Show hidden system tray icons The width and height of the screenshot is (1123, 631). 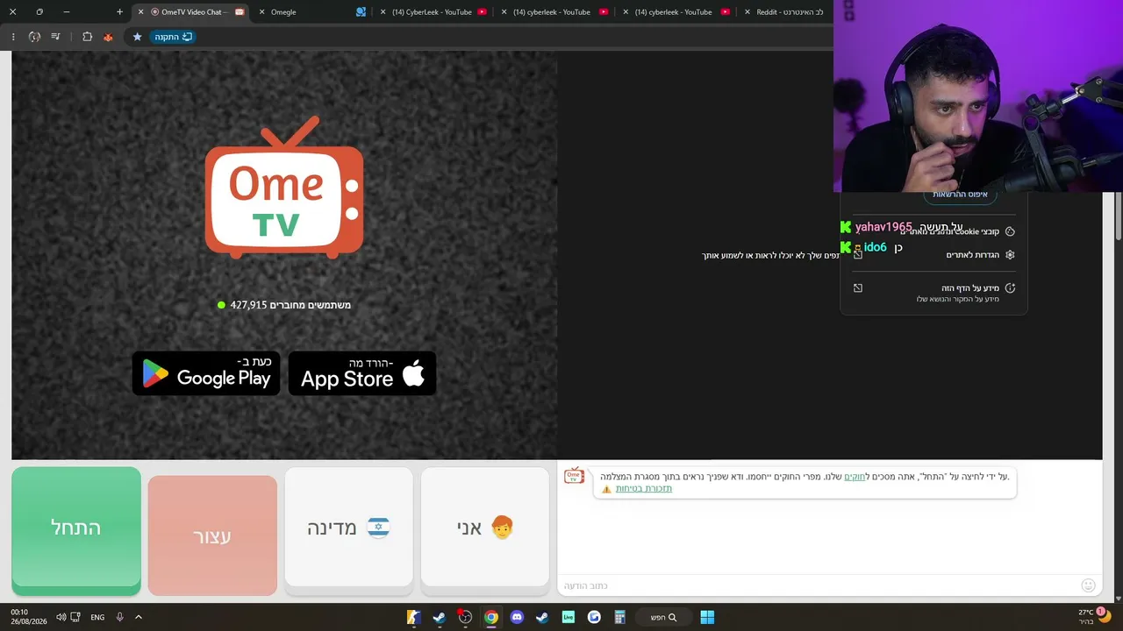[139, 617]
